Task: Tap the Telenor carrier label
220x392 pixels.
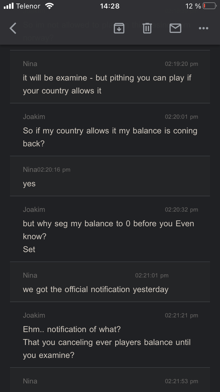Action: click(28, 6)
